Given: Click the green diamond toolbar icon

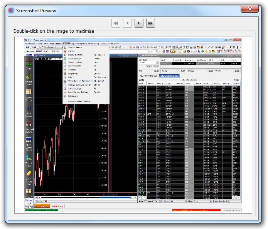Looking at the screenshot, I should click(202, 51).
